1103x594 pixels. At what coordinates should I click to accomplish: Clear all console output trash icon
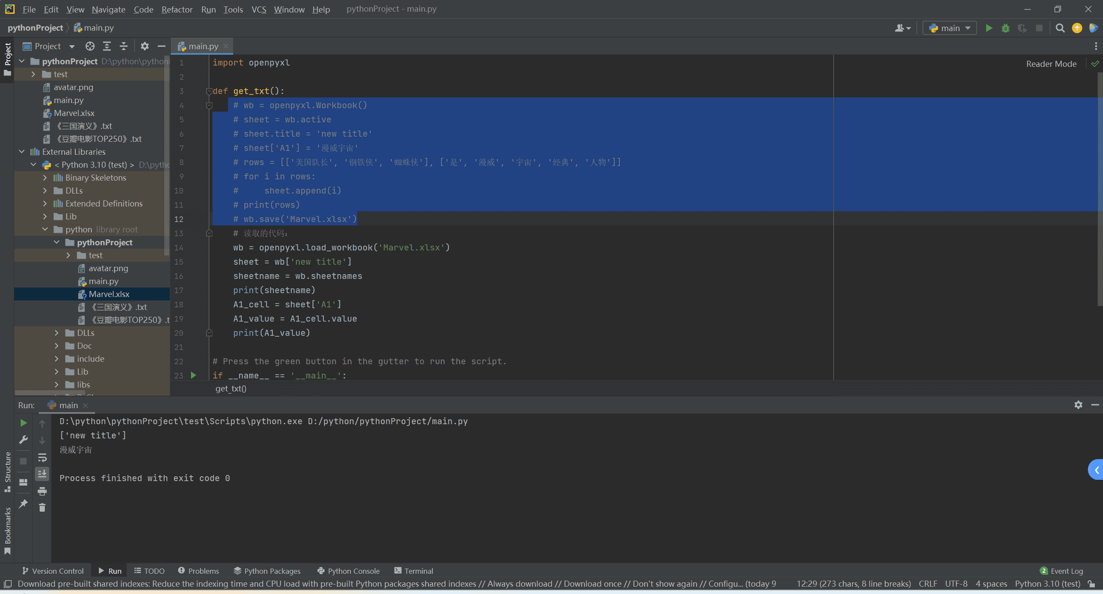click(x=42, y=508)
